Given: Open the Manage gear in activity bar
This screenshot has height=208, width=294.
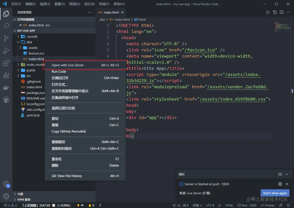Looking at the screenshot, I should coord(6,196).
